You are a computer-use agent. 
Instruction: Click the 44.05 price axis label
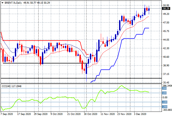pyautogui.click(x=166, y=40)
